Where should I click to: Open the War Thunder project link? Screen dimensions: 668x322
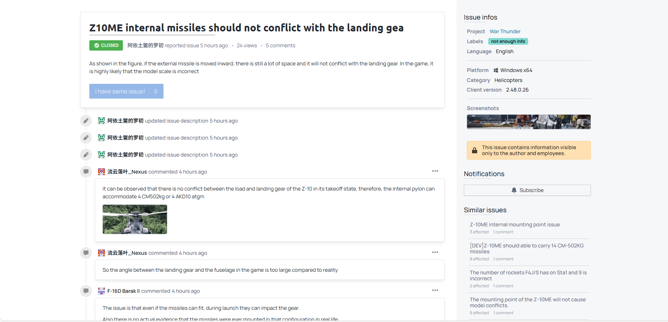pos(505,31)
